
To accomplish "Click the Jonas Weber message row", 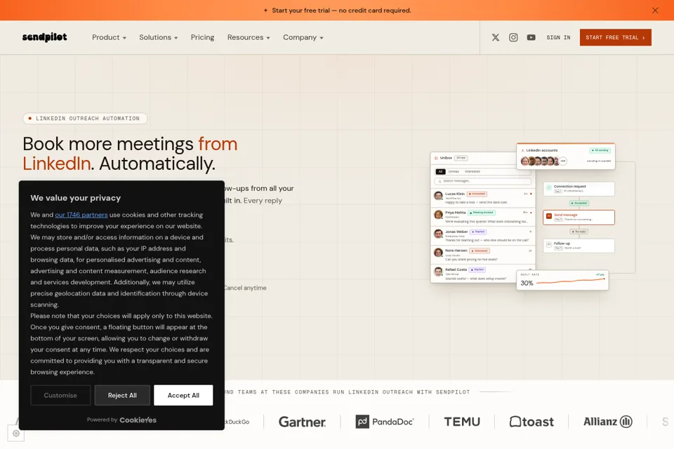I will pyautogui.click(x=483, y=236).
